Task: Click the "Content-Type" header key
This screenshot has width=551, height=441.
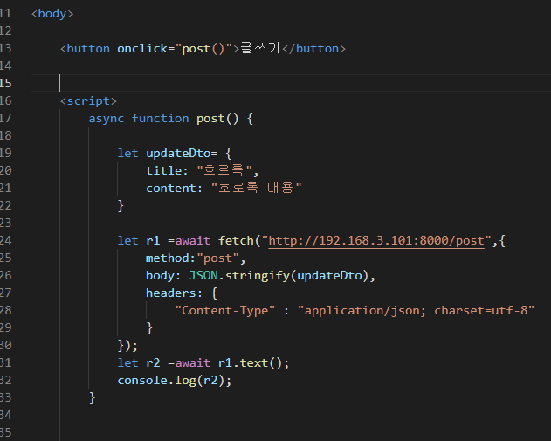Action: click(225, 311)
